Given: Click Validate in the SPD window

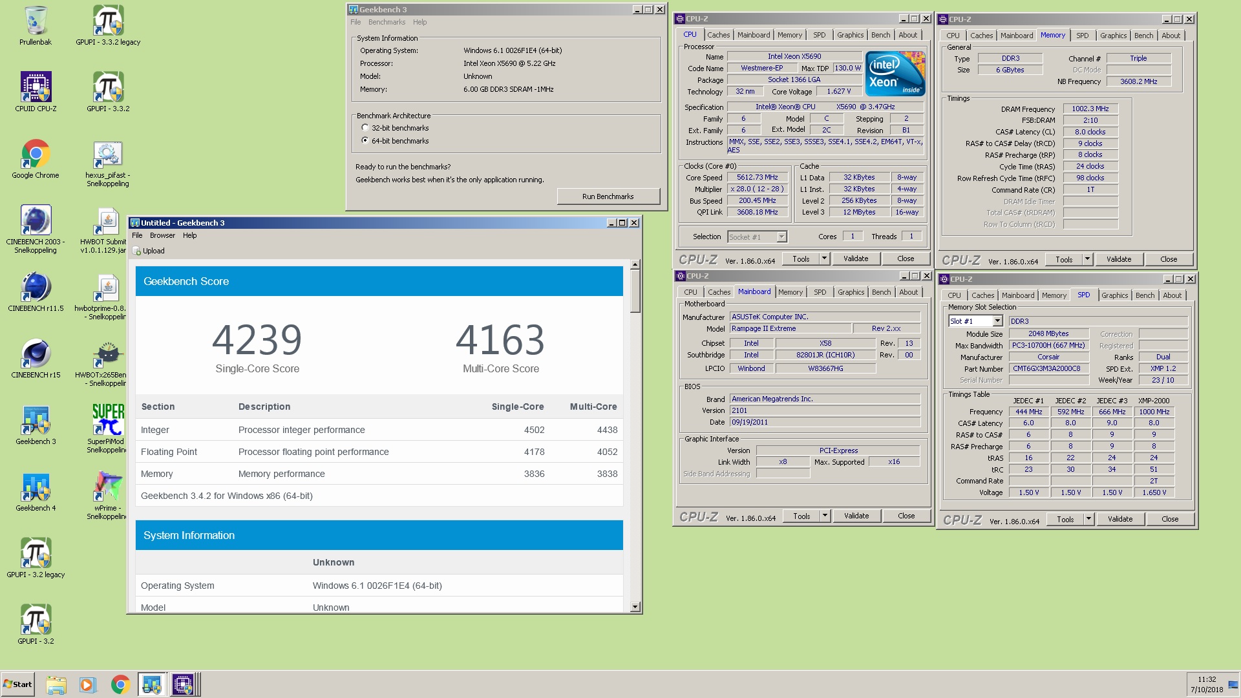Looking at the screenshot, I should coord(1120,519).
